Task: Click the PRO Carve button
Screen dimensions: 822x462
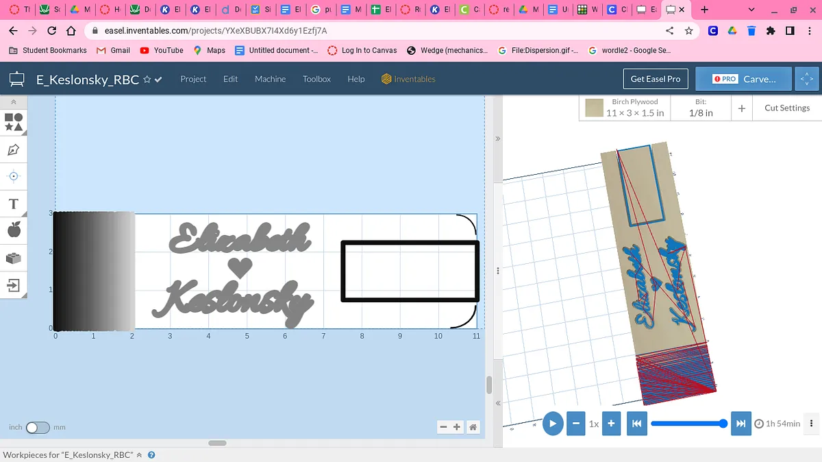Action: pos(744,79)
